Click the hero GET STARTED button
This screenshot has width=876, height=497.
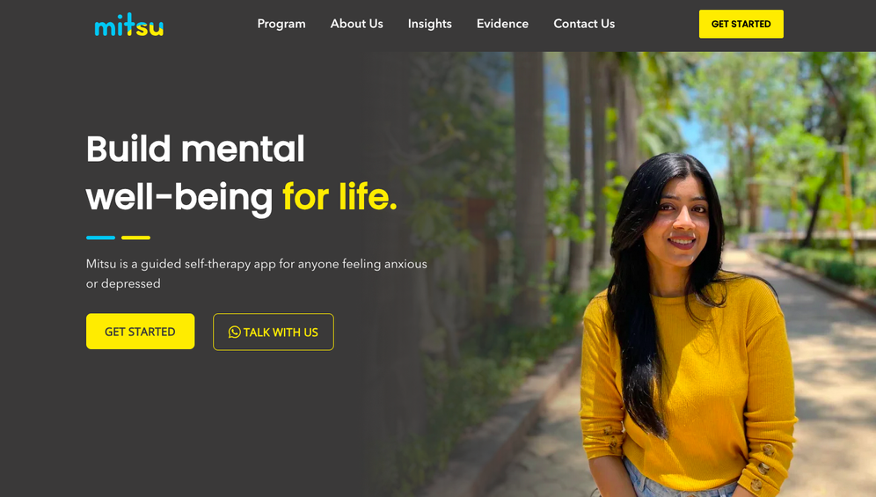click(x=140, y=332)
